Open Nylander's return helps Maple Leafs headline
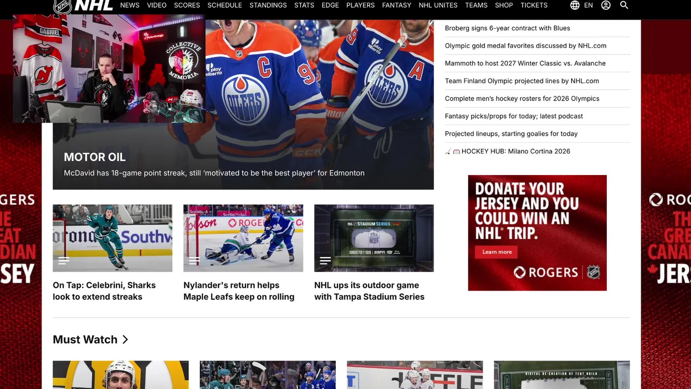Viewport: 691px width, 389px height. coord(239,291)
